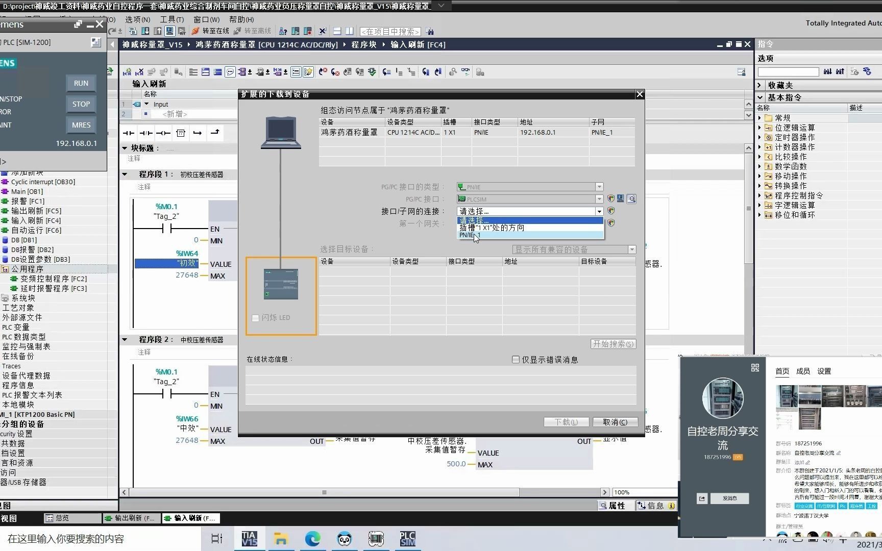Viewport: 882px width, 551px height.
Task: Insert an empty box instruction
Action: click(180, 133)
